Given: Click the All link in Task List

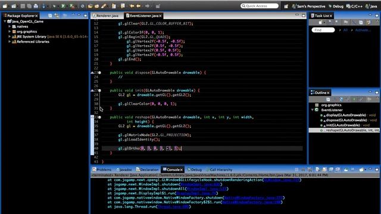Looking at the screenshot, I should 345,30.
